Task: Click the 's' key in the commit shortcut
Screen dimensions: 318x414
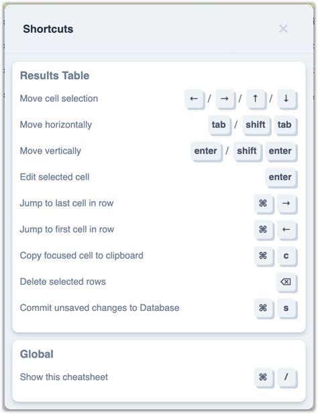Action: point(287,308)
